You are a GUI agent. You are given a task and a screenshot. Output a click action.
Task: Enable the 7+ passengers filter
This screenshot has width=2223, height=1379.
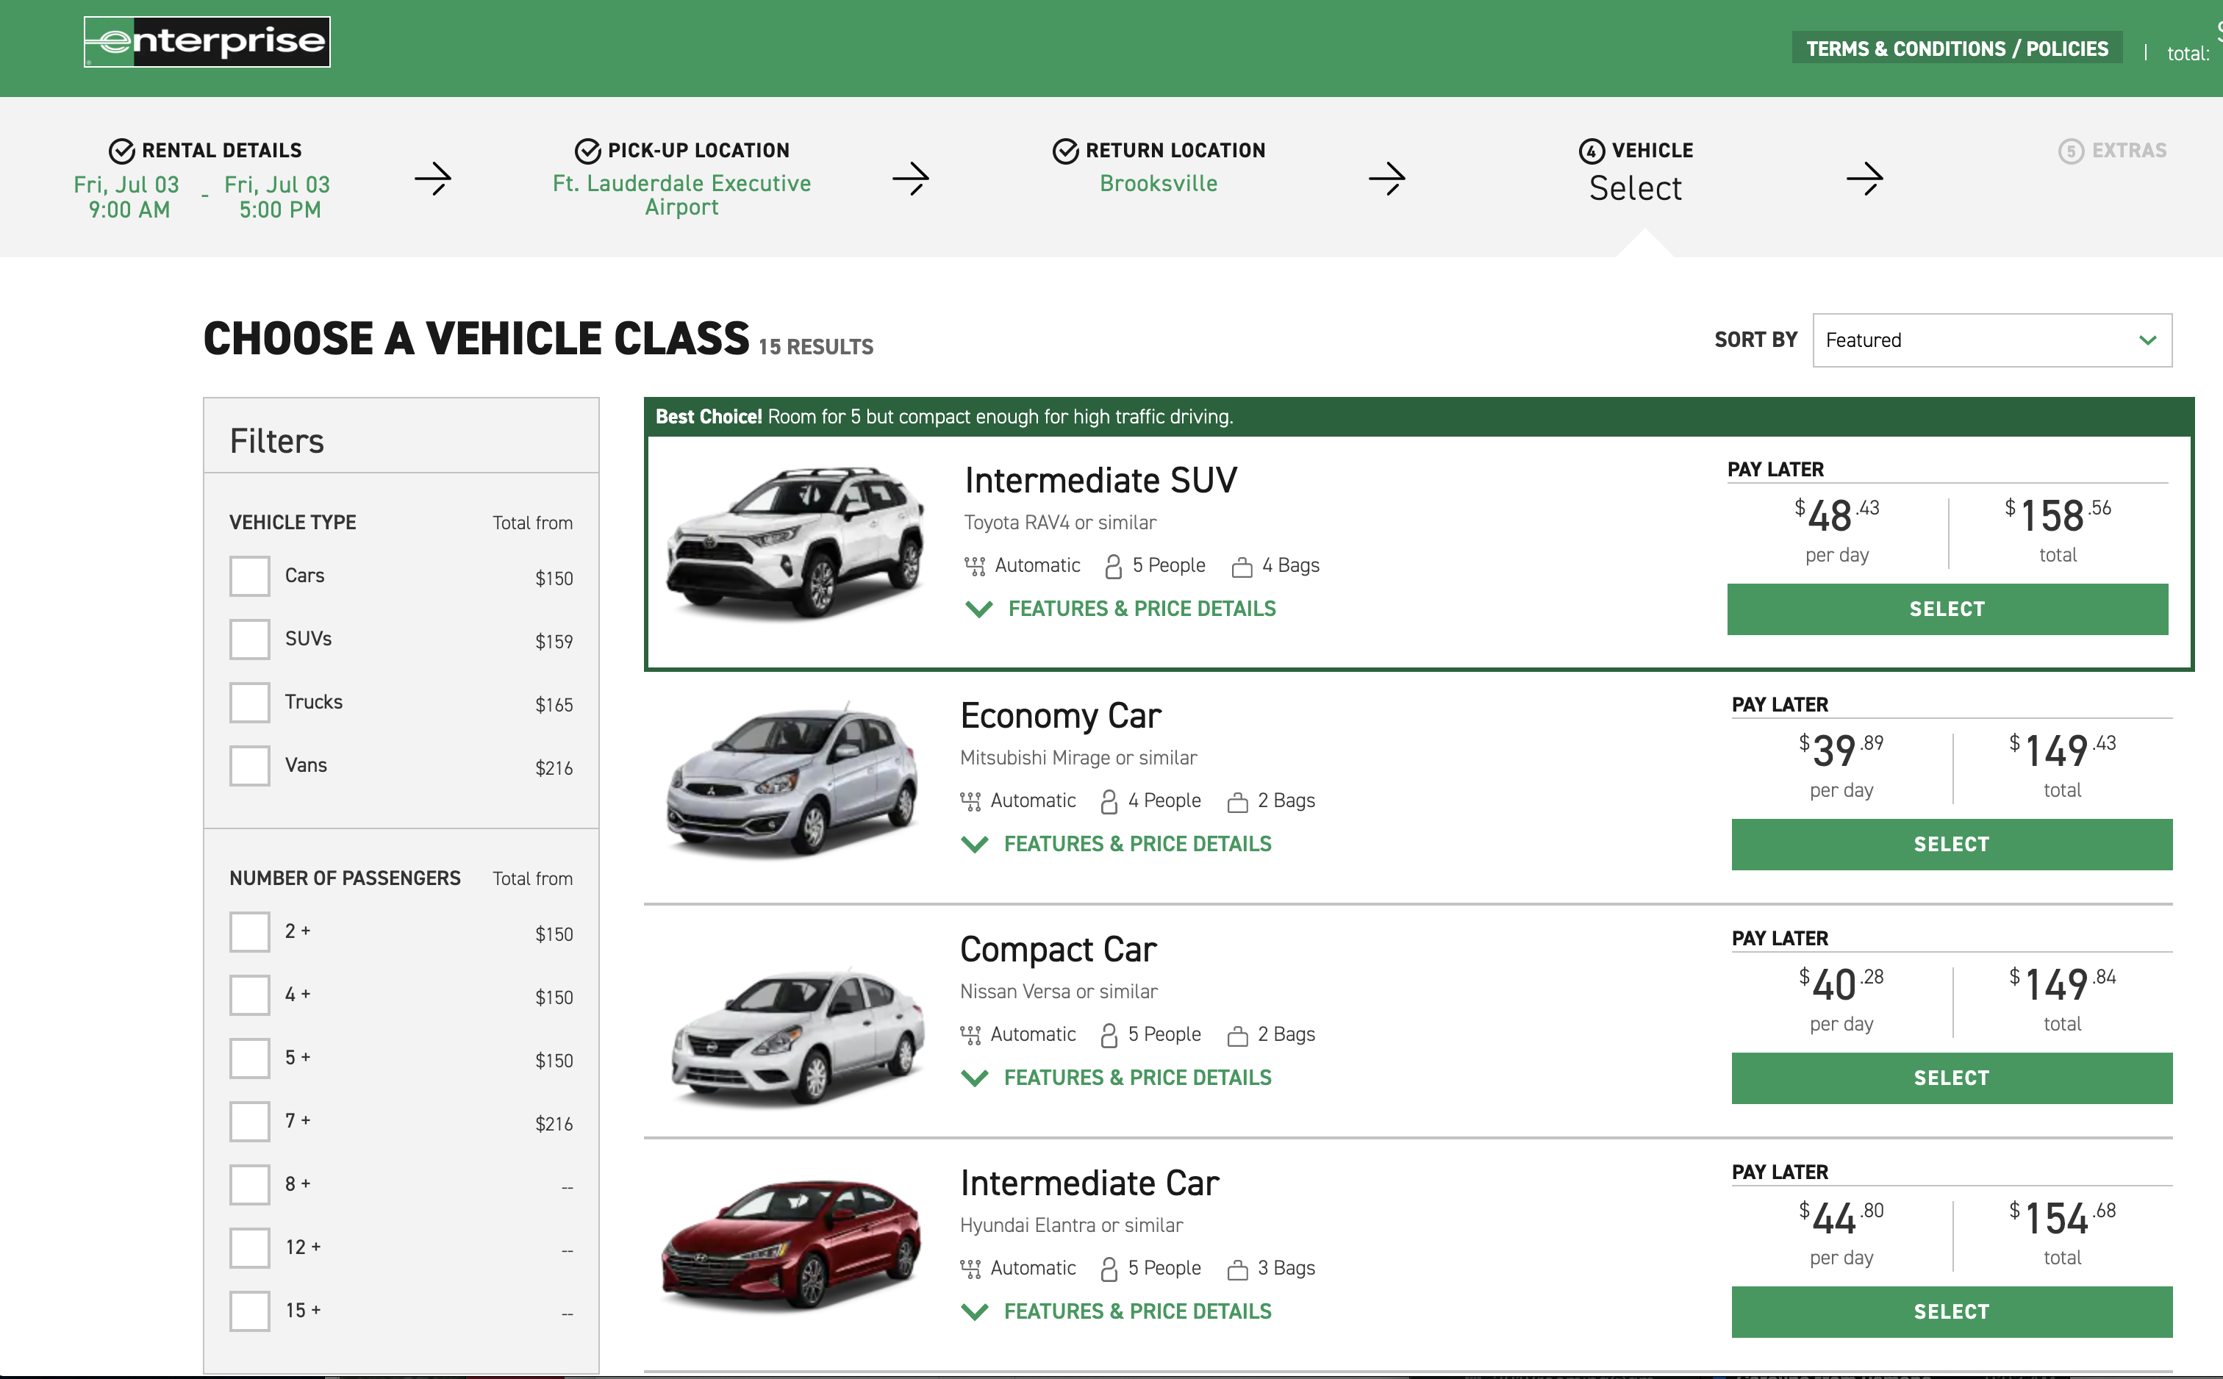coord(249,1122)
